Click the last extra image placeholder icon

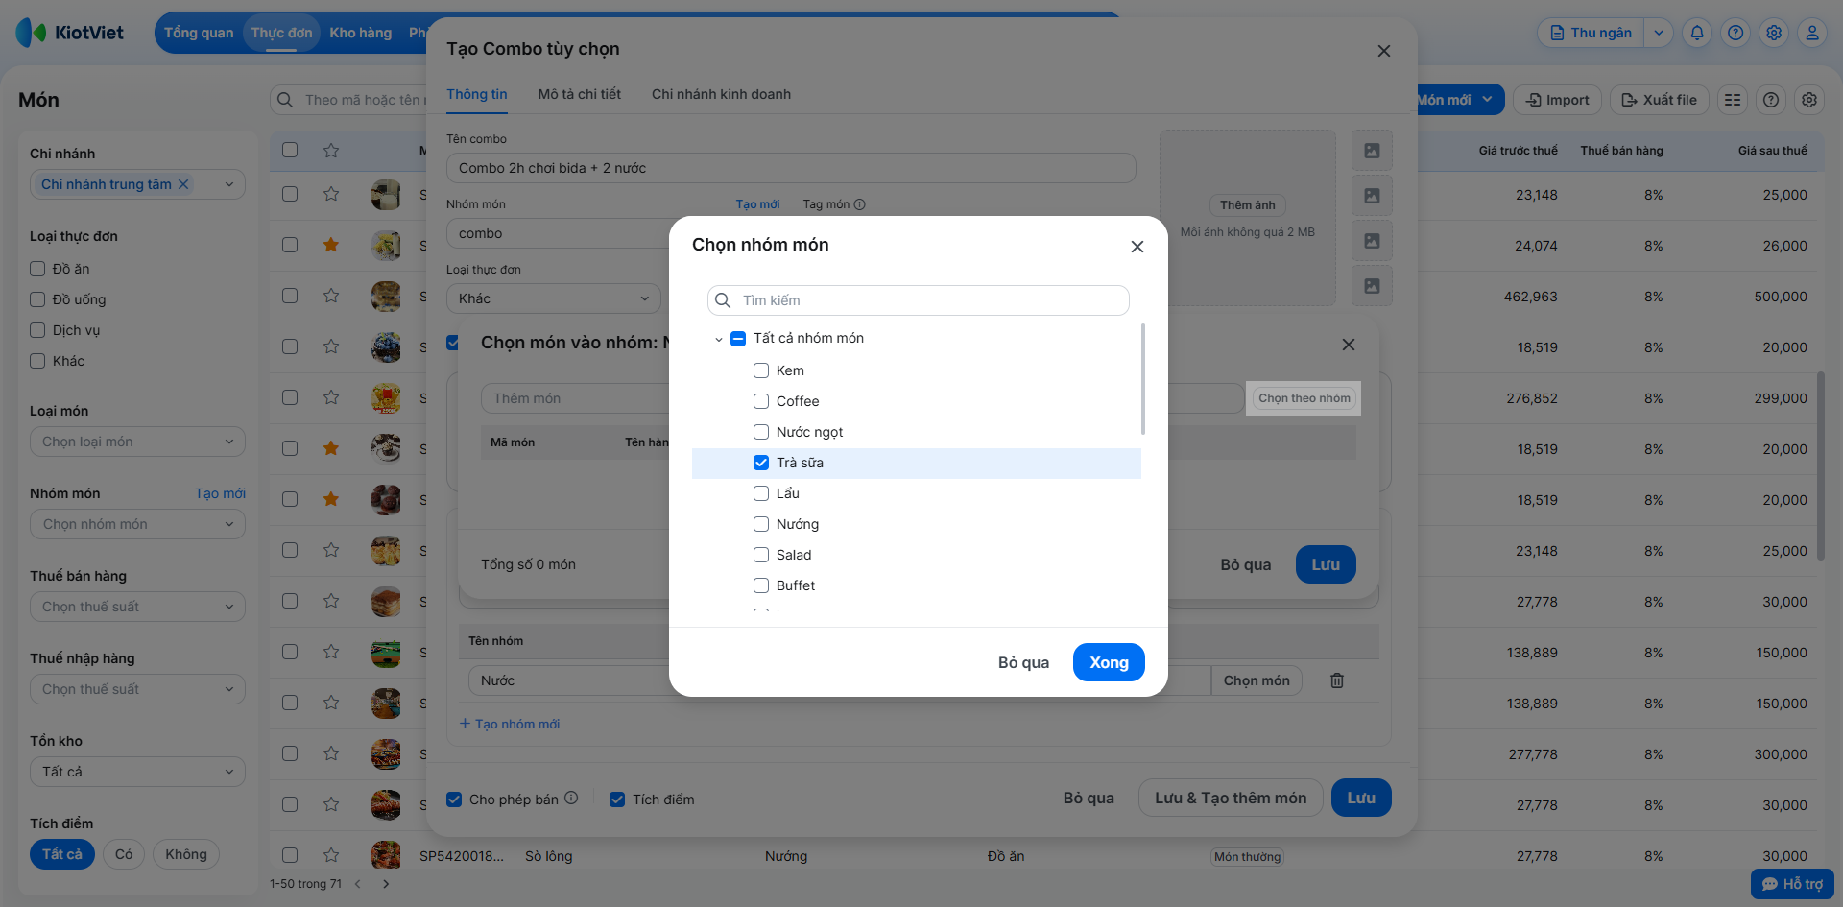click(1372, 286)
